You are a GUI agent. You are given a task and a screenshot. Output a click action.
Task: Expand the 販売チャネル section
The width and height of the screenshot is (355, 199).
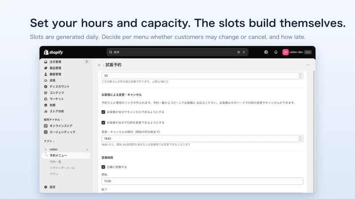(53, 119)
